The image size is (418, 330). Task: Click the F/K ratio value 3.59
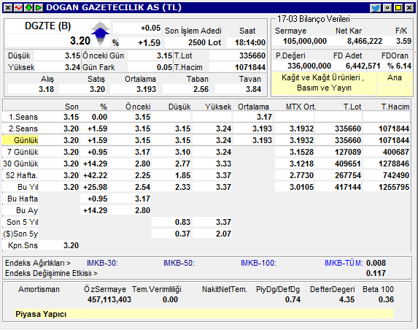click(x=403, y=41)
